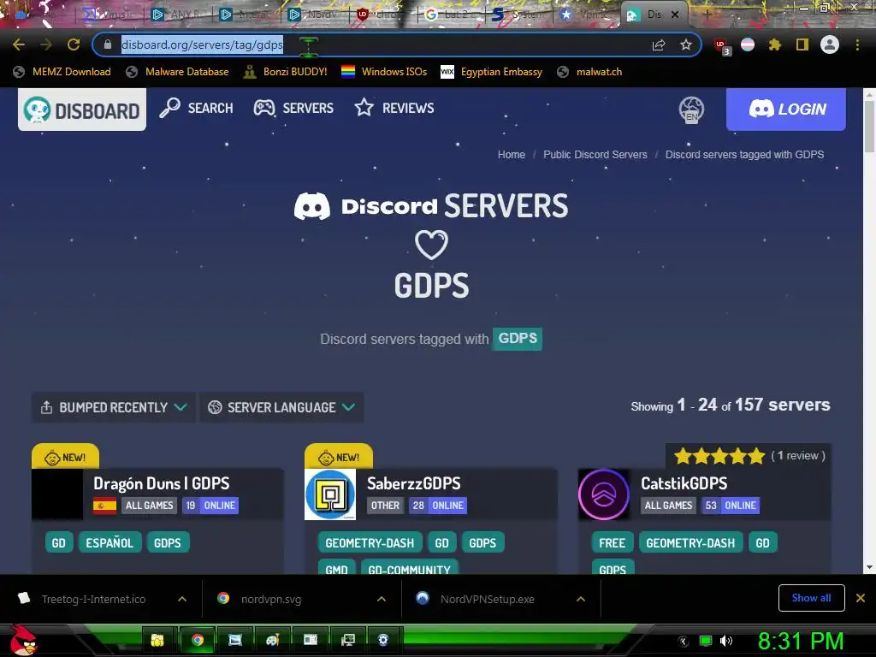The width and height of the screenshot is (876, 657).
Task: Click SaberzzGDPS server avatar
Action: pyautogui.click(x=330, y=494)
